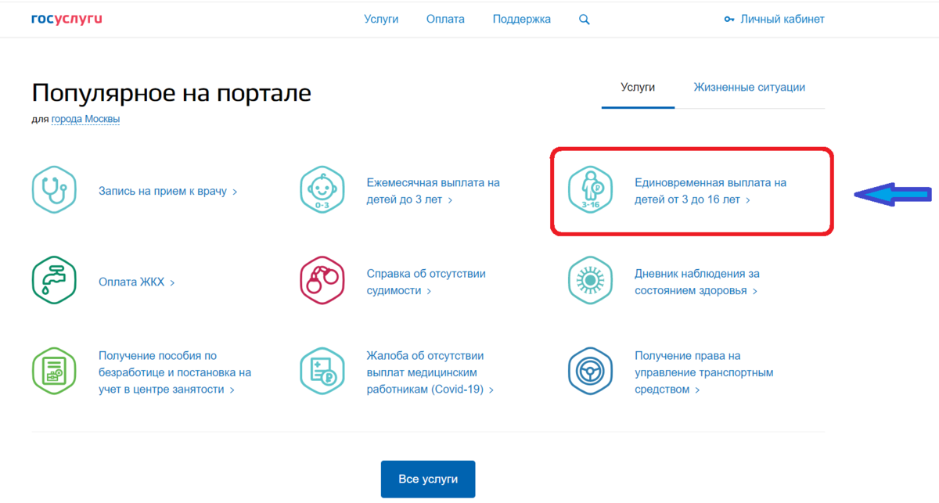
Task: Open Справка об отсутствии судимости
Action: pyautogui.click(x=426, y=282)
